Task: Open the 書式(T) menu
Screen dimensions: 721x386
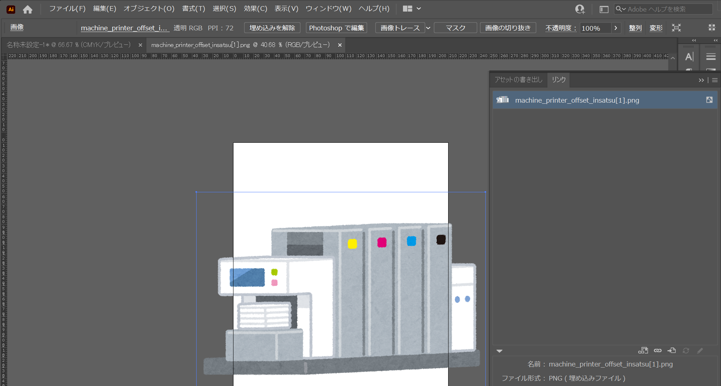Action: click(194, 9)
